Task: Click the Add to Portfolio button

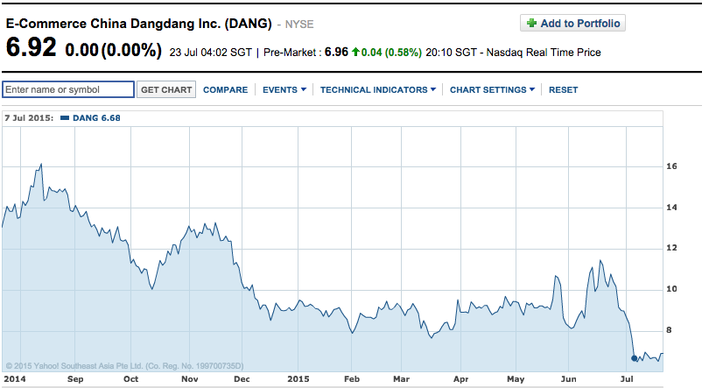Action: pyautogui.click(x=572, y=24)
